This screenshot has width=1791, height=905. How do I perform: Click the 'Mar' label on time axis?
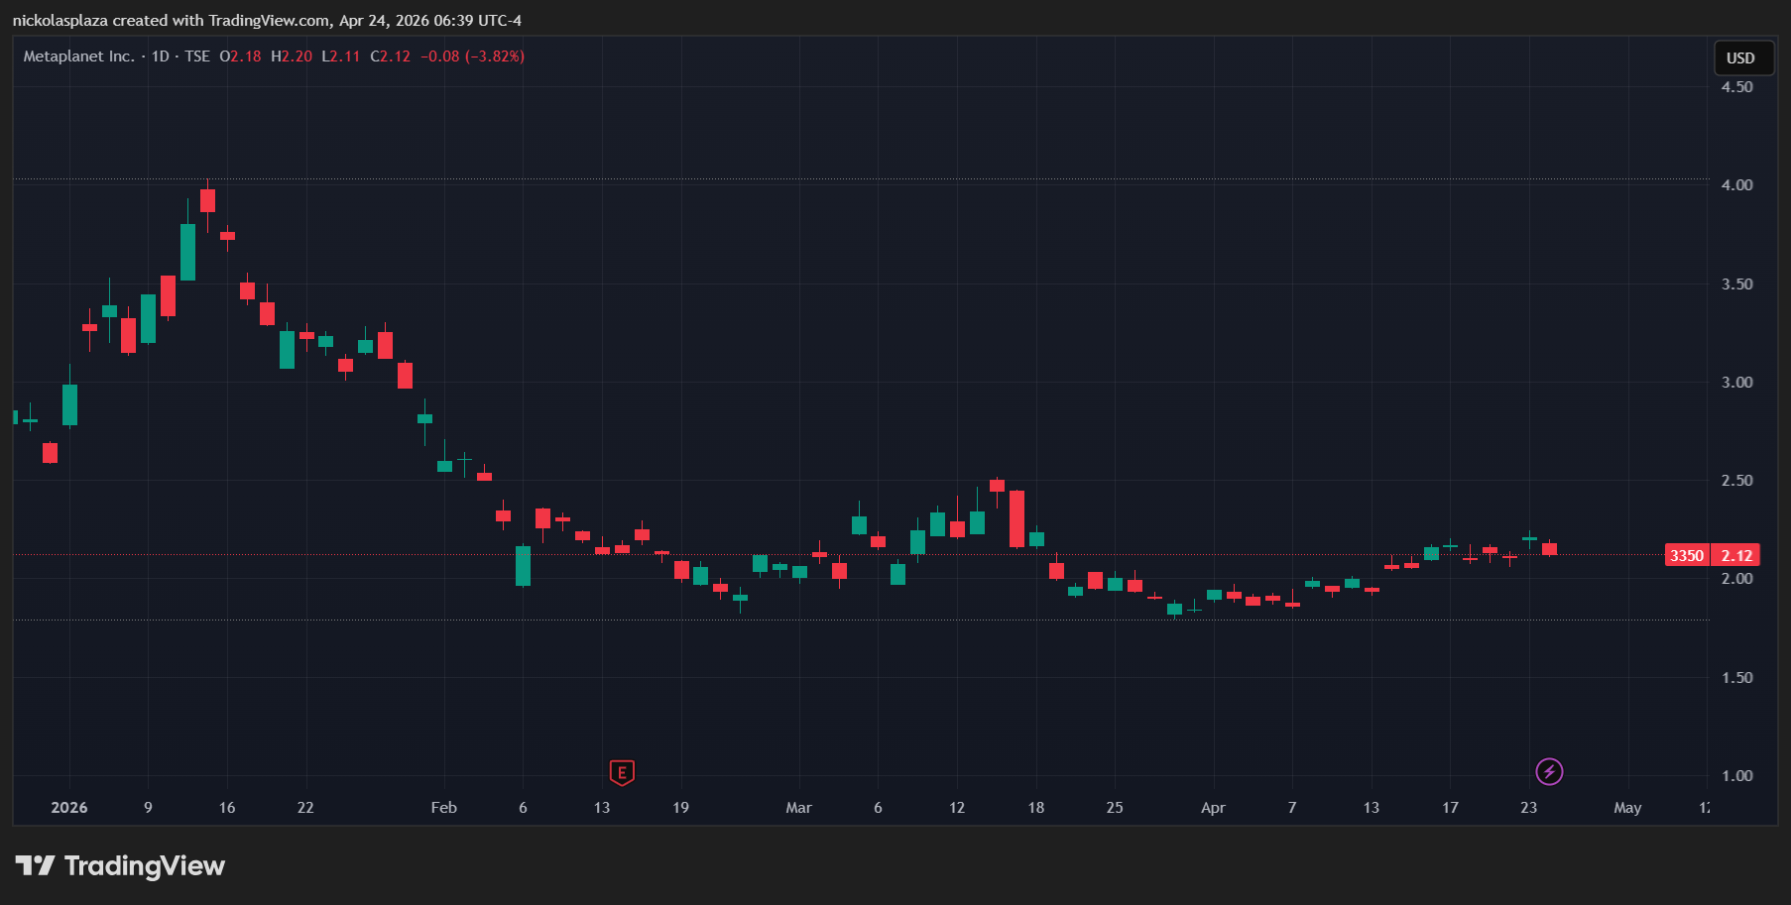(798, 808)
